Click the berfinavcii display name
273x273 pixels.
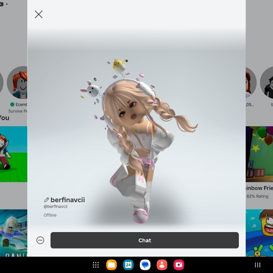point(68,200)
